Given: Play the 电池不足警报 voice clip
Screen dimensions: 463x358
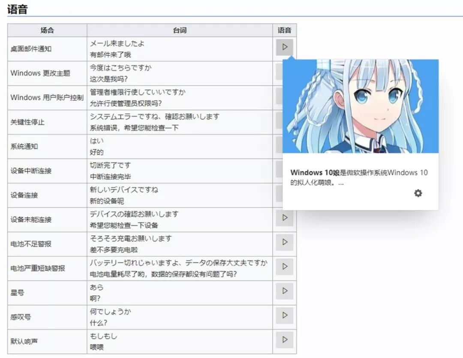Looking at the screenshot, I should (284, 242).
